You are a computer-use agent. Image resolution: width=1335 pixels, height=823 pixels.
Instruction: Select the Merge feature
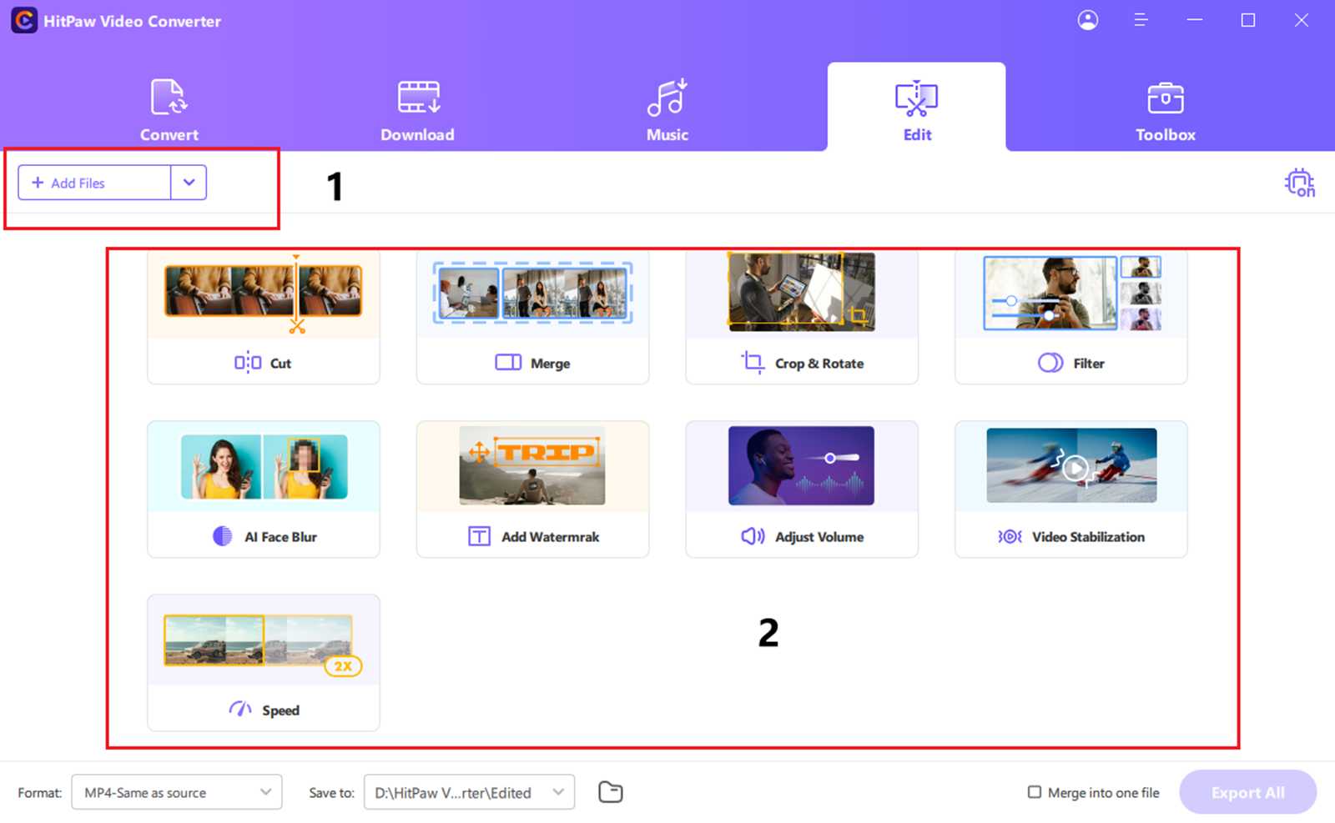pyautogui.click(x=532, y=317)
